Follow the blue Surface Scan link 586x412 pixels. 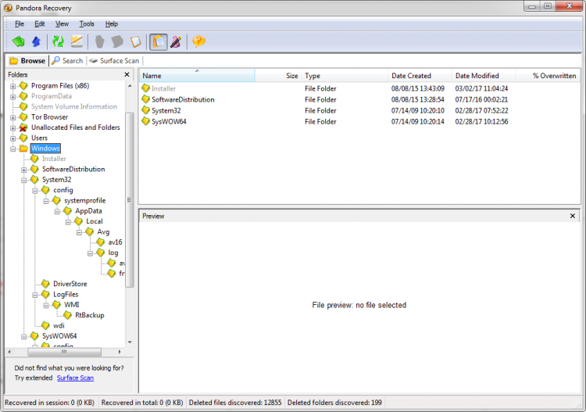coord(75,378)
